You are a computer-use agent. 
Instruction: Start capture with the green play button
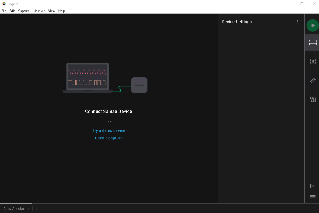[x=312, y=25]
